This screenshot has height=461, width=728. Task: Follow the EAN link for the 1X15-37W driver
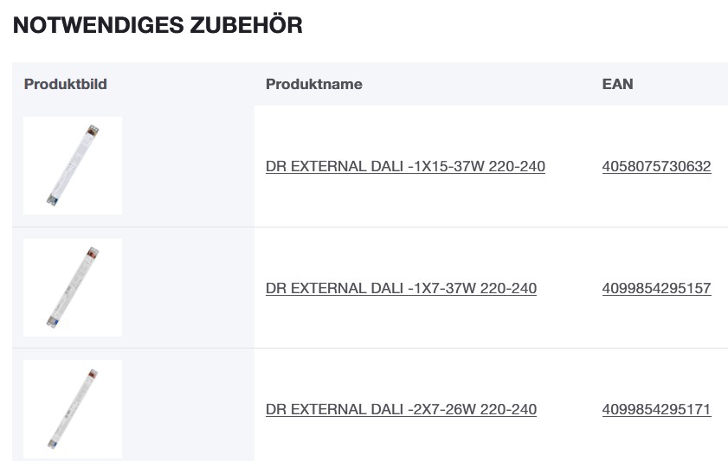tap(656, 166)
